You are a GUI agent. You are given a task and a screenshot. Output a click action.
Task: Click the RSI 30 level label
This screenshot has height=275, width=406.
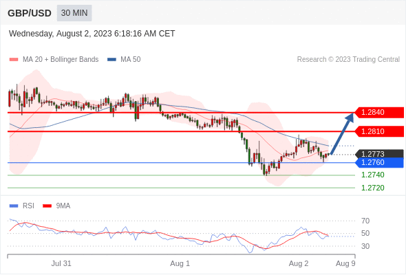[x=365, y=246]
